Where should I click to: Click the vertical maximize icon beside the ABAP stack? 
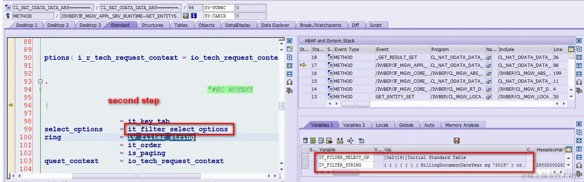[x=579, y=65]
